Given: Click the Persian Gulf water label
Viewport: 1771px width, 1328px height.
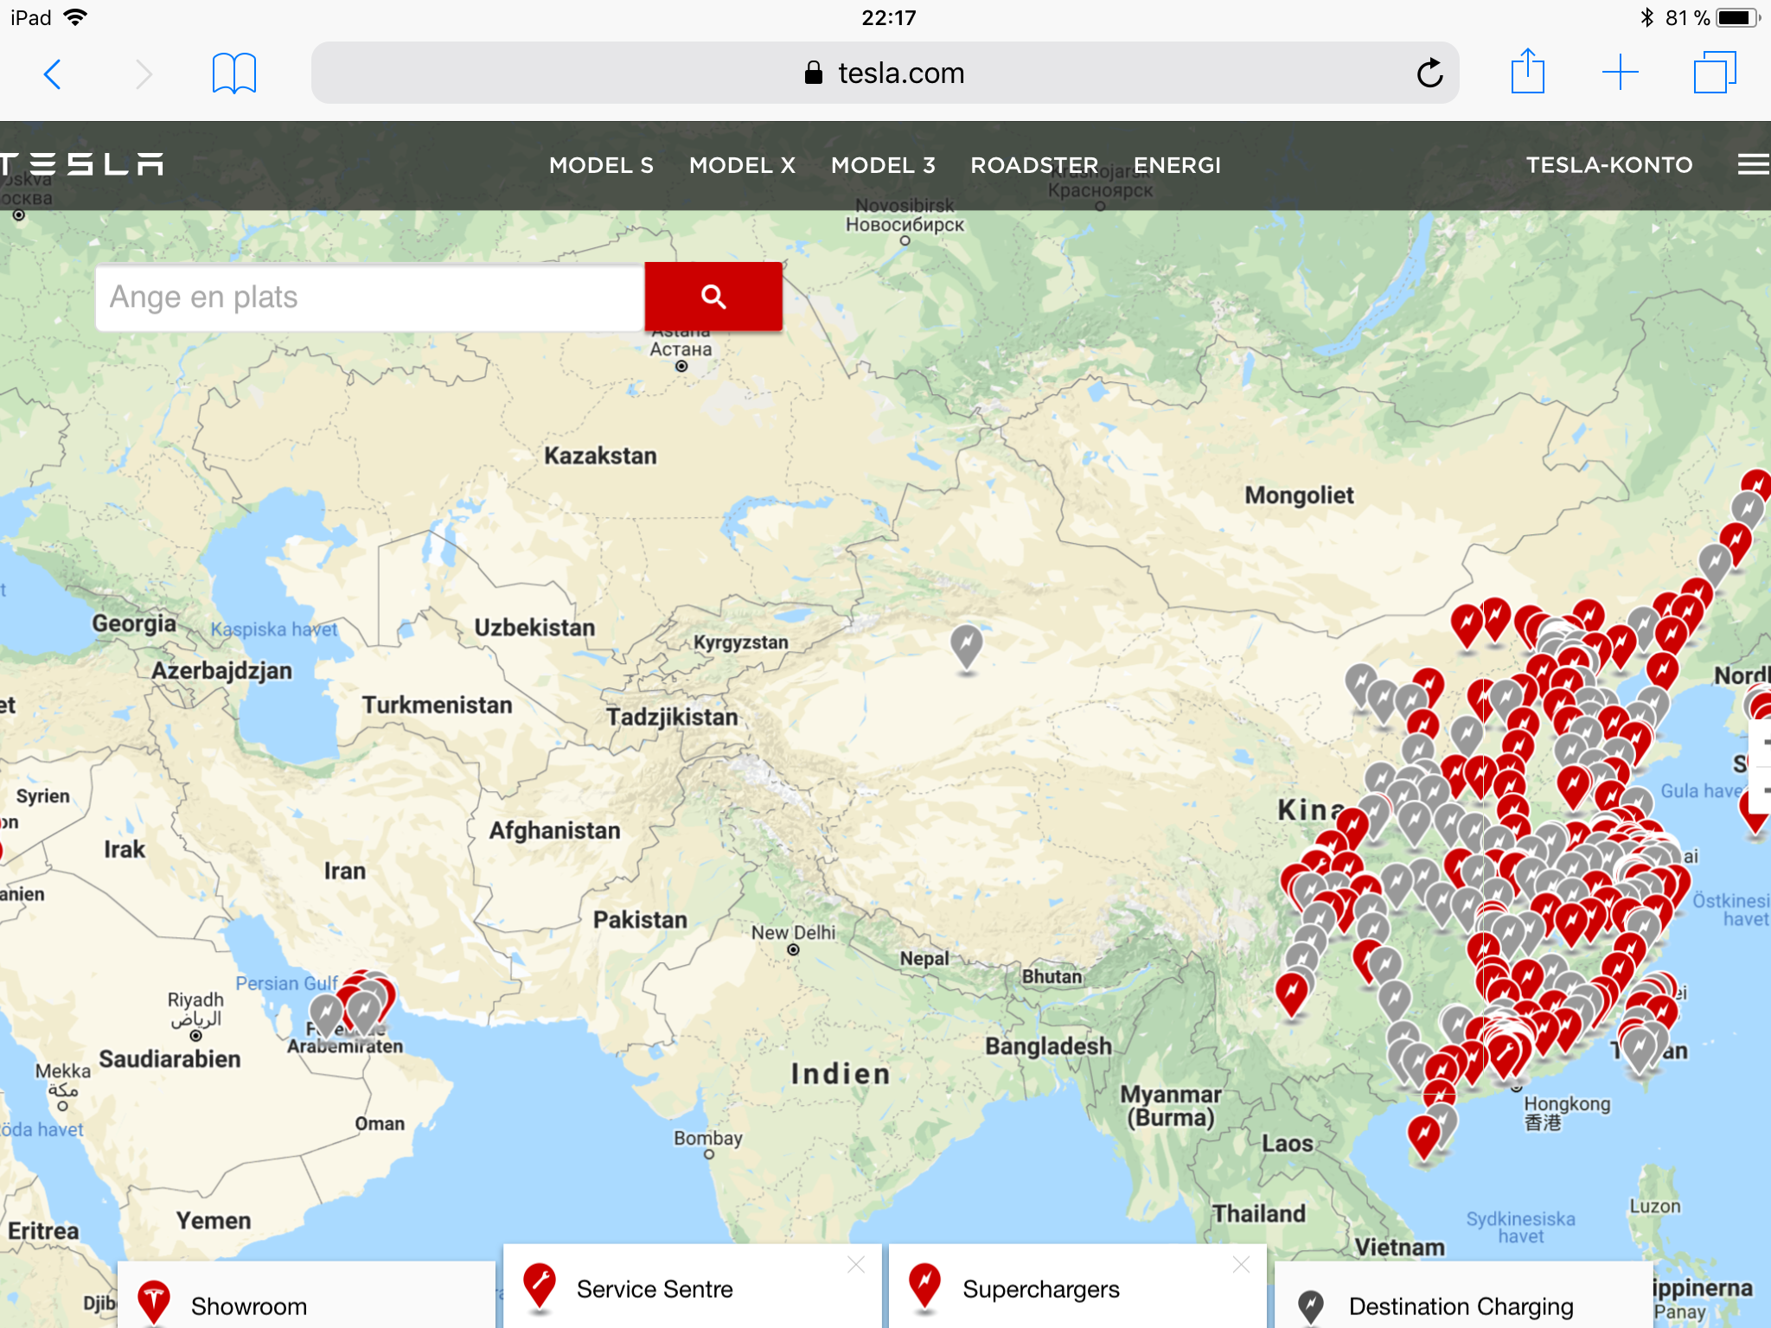Looking at the screenshot, I should click(x=287, y=983).
